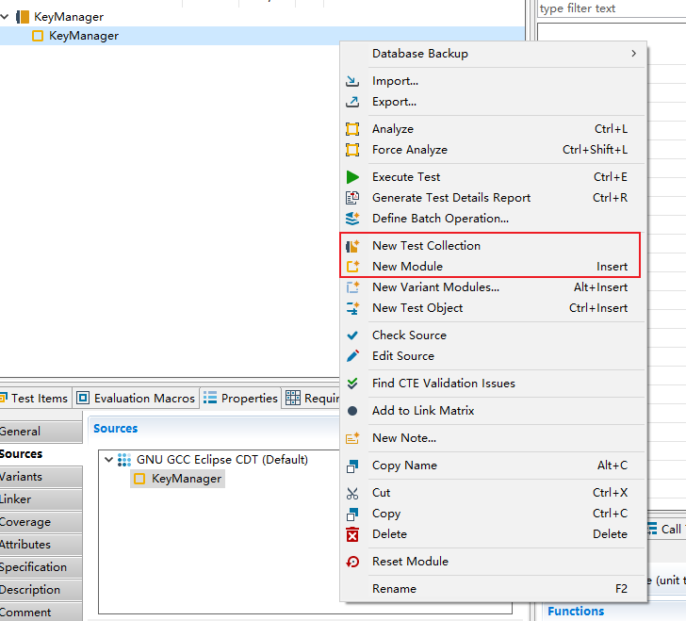This screenshot has width=686, height=621.
Task: Open the Specification properties section
Action: (x=41, y=567)
